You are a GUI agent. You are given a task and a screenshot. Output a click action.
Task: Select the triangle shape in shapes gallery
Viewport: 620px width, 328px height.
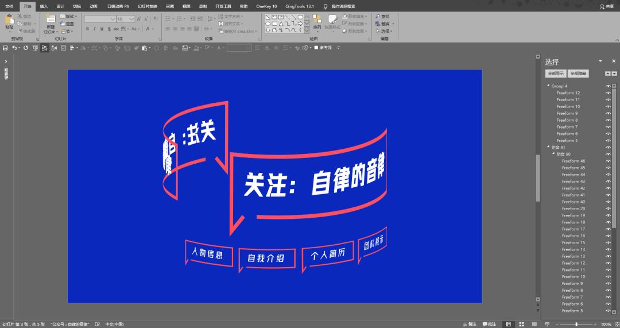coord(281,24)
